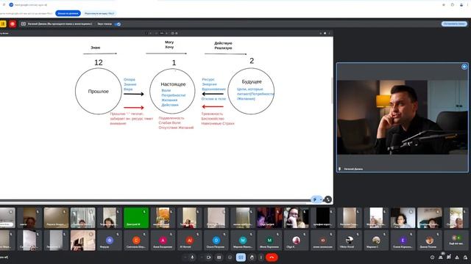Select participant tile with pink А avatar

163,241
